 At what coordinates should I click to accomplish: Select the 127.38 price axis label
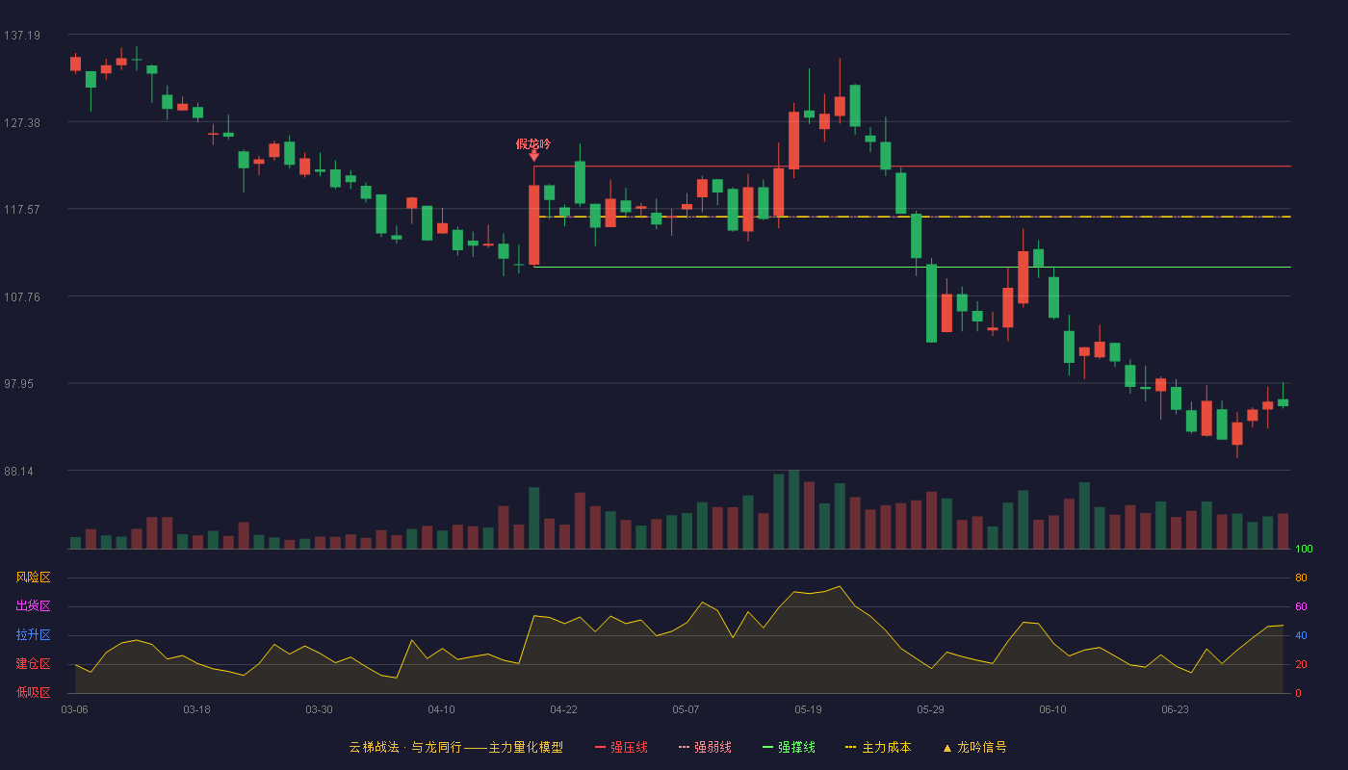[22, 122]
